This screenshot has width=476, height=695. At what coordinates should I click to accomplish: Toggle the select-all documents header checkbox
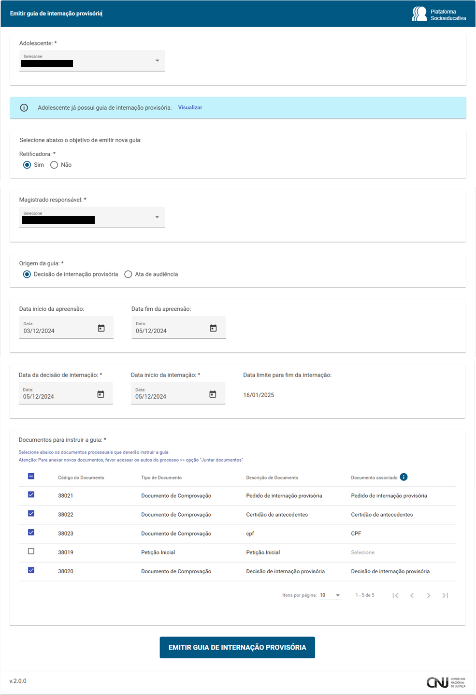pos(31,477)
